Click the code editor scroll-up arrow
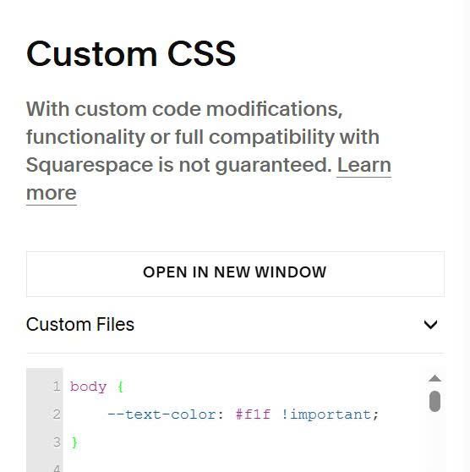This screenshot has height=472, width=470. [434, 378]
